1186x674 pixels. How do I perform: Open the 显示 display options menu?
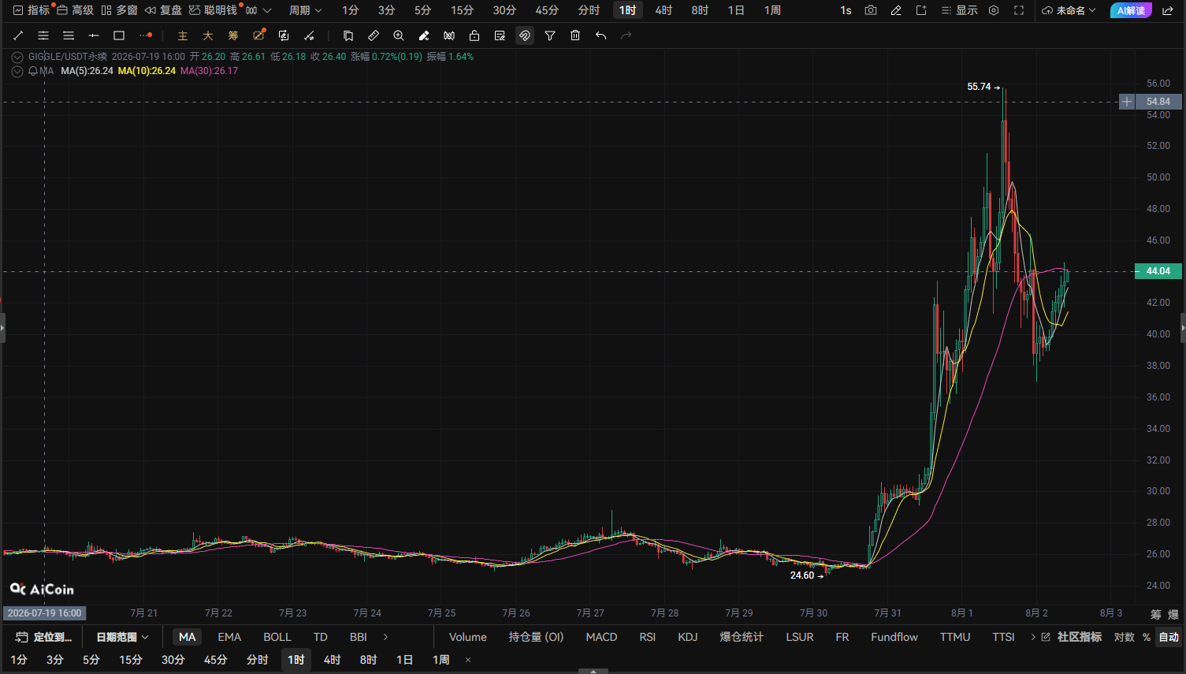click(959, 10)
